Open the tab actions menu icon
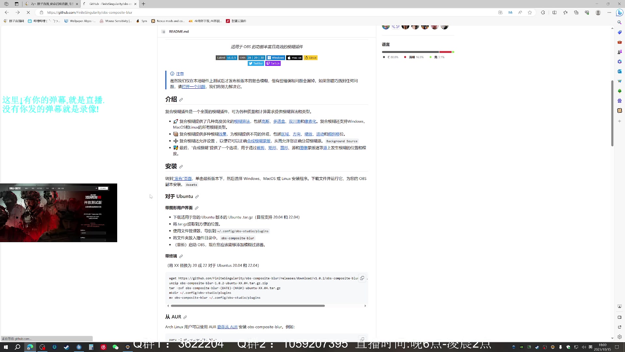 (17, 4)
